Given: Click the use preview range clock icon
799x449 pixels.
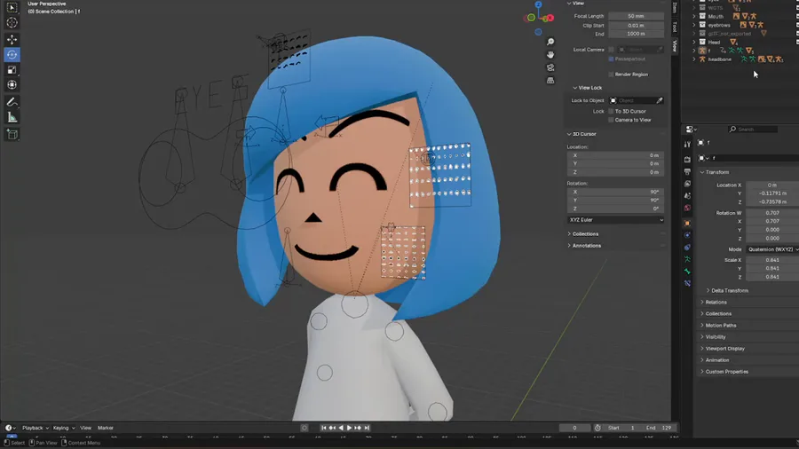Looking at the screenshot, I should tap(597, 428).
